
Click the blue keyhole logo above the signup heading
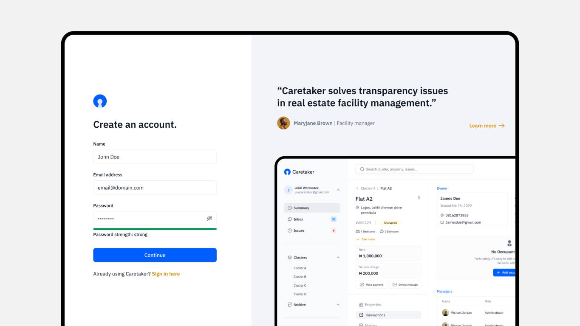click(x=100, y=101)
